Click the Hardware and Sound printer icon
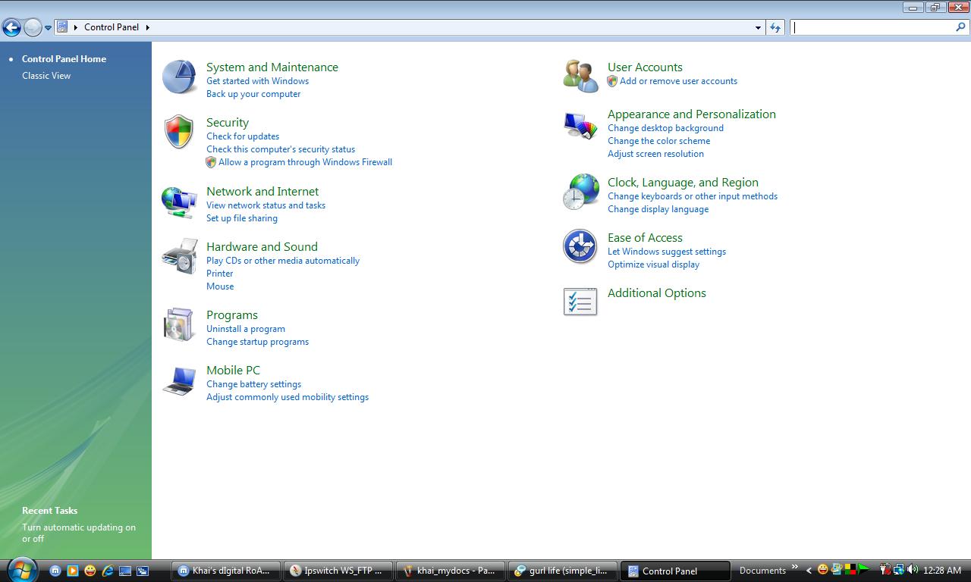This screenshot has width=971, height=582. point(180,256)
